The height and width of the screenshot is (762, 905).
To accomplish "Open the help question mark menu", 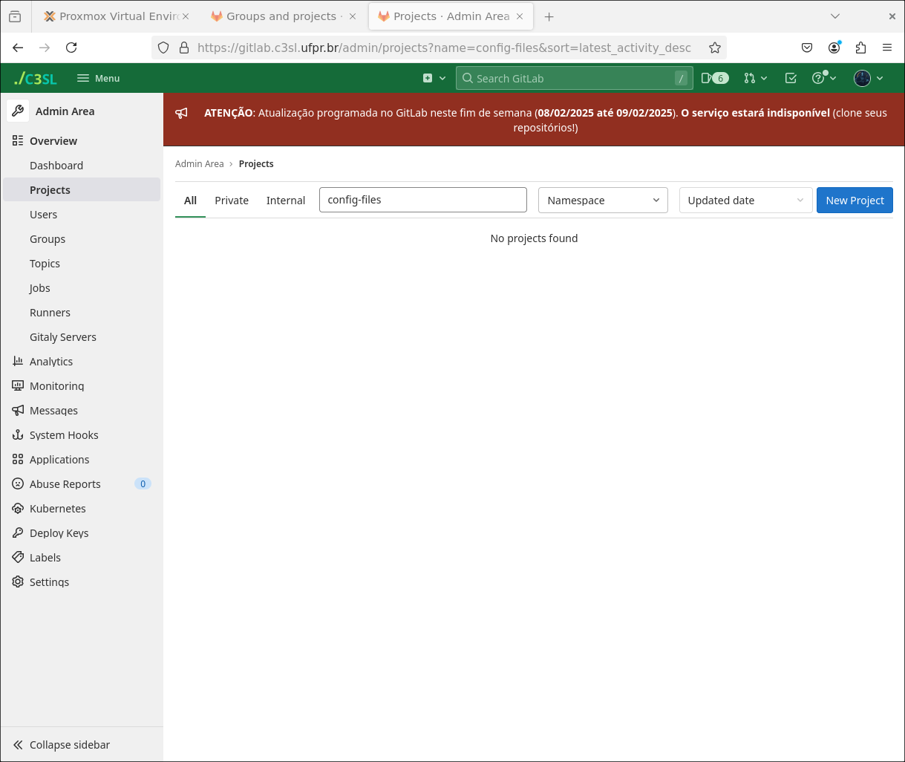I will pyautogui.click(x=823, y=78).
